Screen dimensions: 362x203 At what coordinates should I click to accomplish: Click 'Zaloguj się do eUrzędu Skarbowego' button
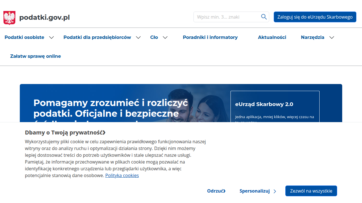pos(315,17)
